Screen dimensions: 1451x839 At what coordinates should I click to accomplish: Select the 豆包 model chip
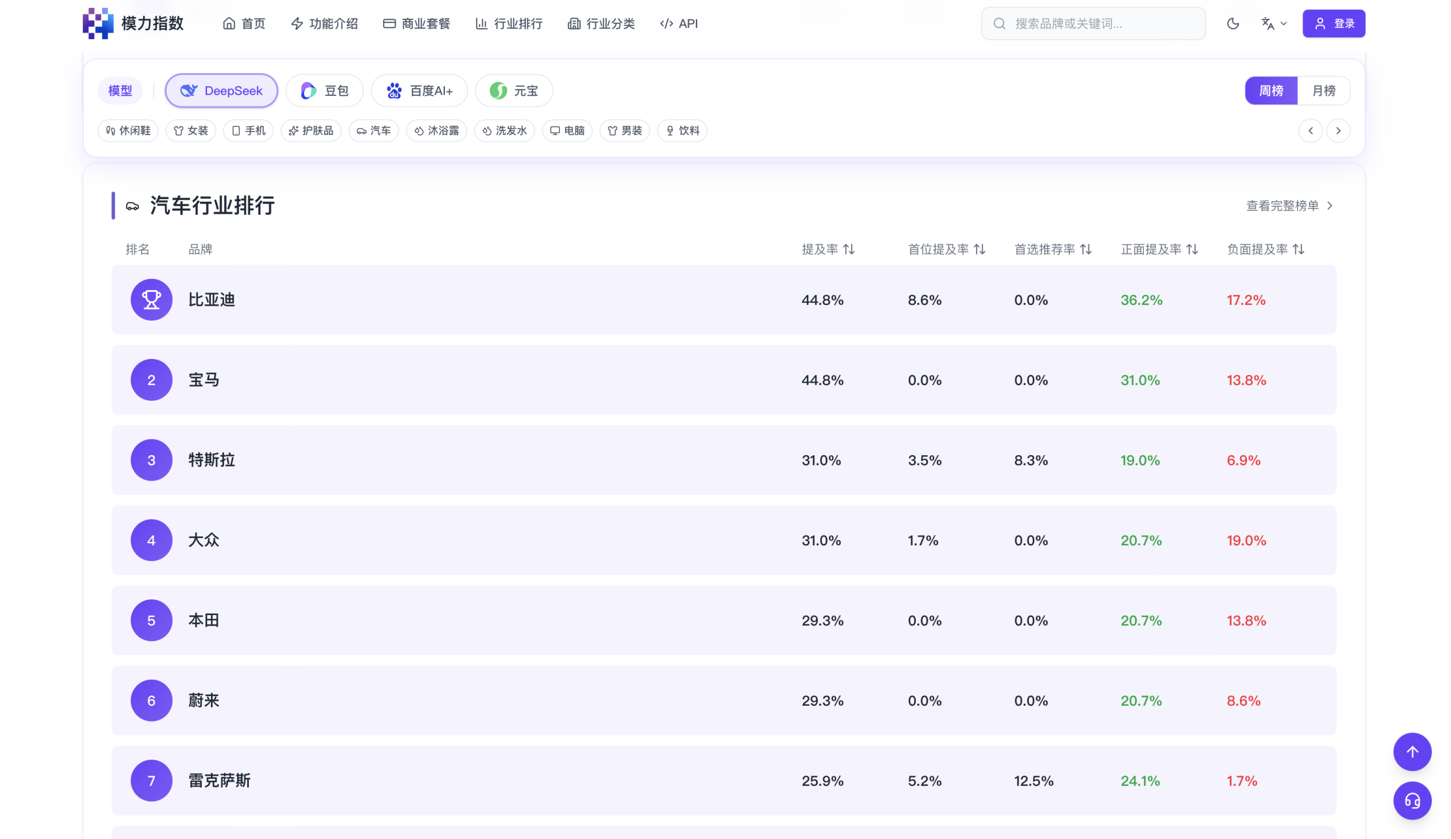click(x=324, y=90)
